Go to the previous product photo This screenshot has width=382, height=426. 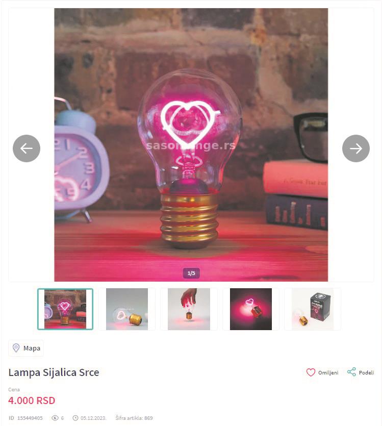27,148
